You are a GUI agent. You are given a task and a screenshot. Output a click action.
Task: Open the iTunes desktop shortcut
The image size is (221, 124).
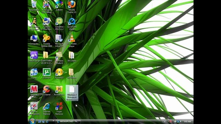(x=34, y=73)
